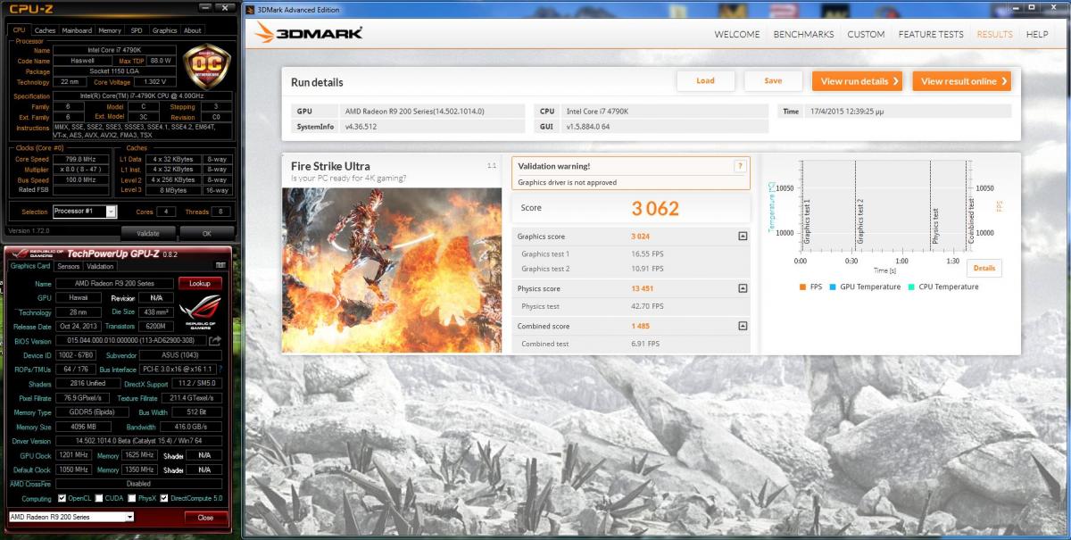The image size is (1071, 540).
Task: Click GPU-Z BIOS Version field
Action: click(130, 341)
